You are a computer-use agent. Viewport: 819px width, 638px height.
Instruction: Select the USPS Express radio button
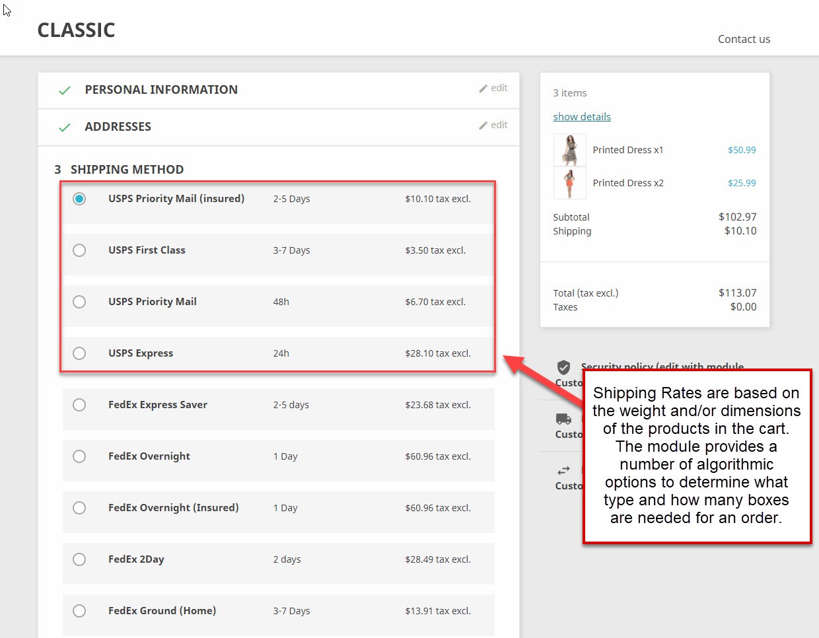pyautogui.click(x=79, y=353)
